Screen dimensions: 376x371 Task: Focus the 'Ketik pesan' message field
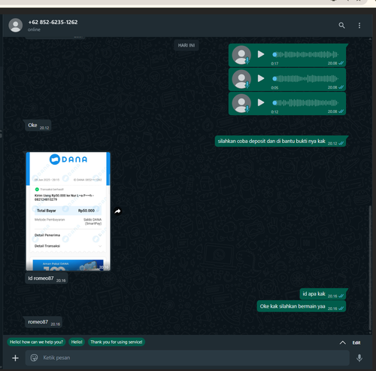point(187,357)
